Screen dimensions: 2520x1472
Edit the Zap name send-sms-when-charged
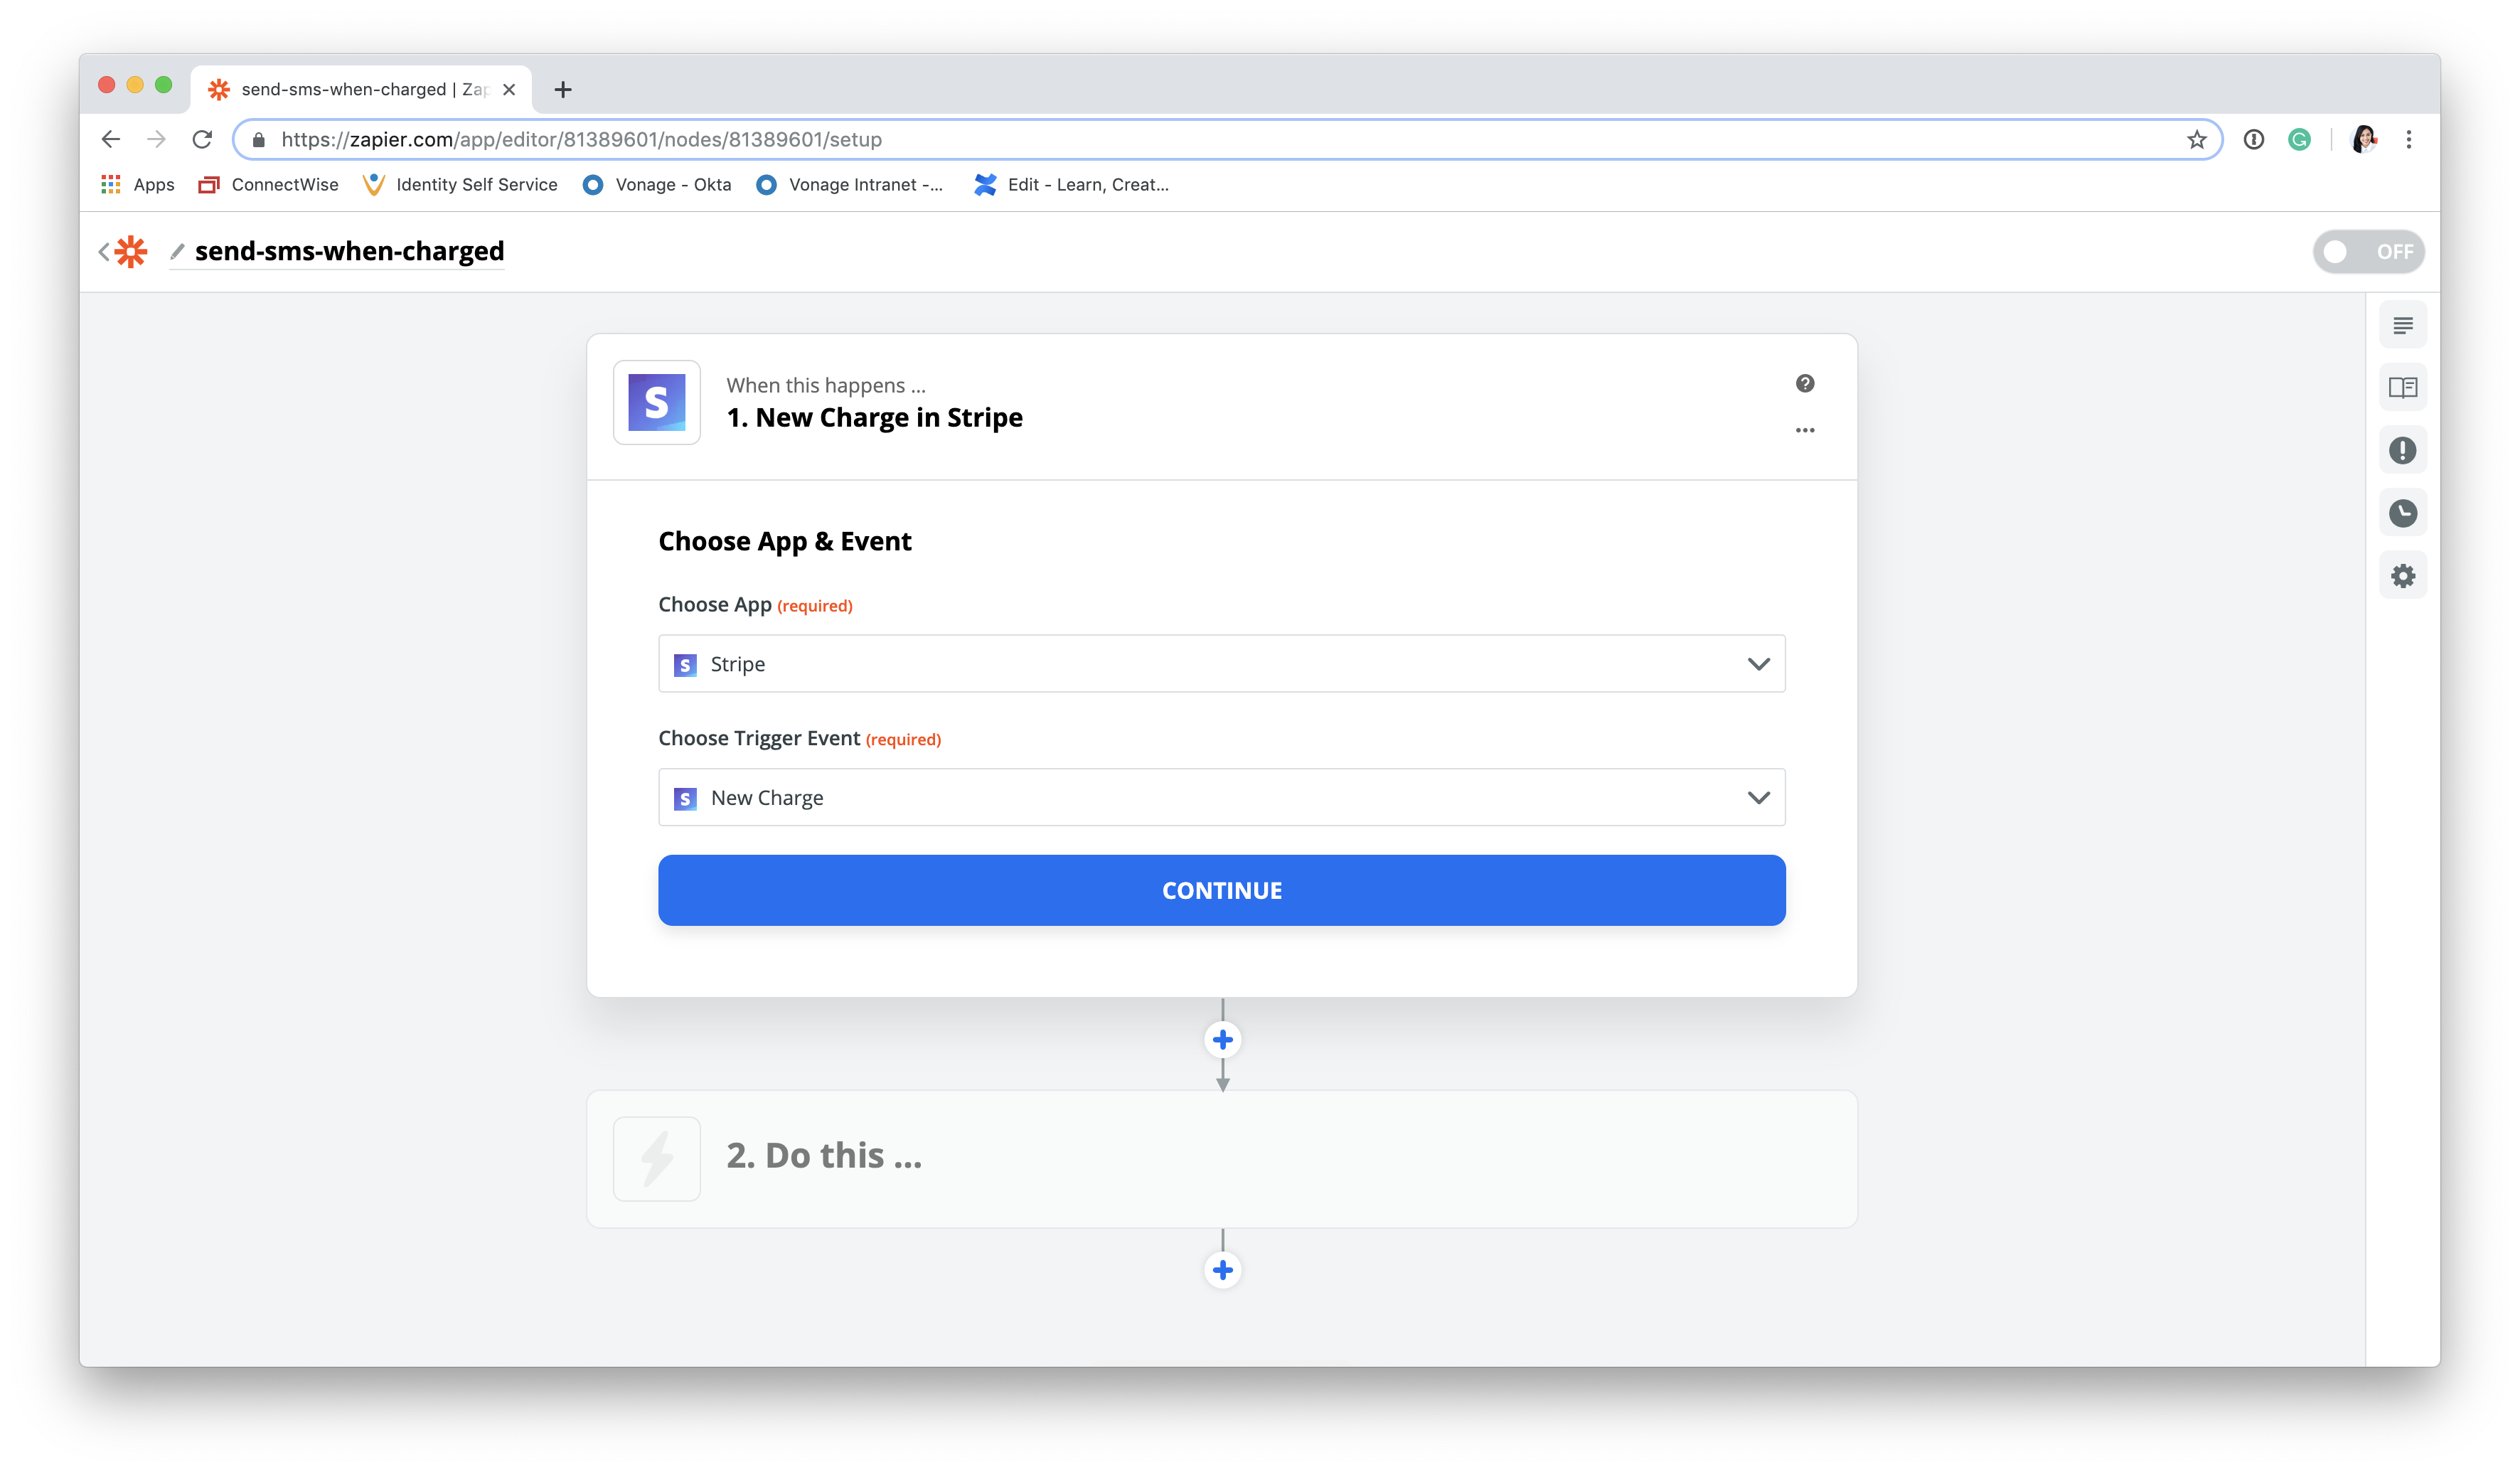click(349, 251)
